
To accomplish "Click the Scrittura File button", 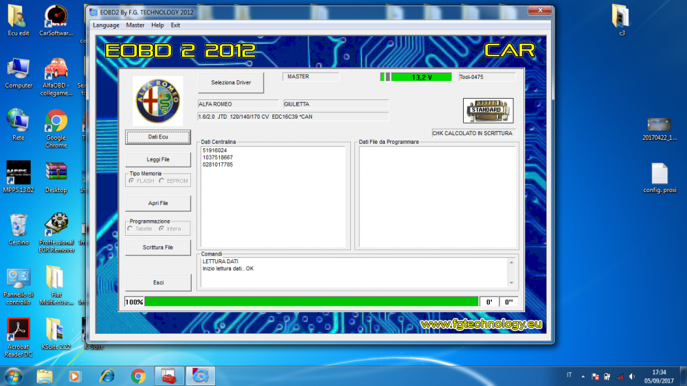I will pos(158,248).
